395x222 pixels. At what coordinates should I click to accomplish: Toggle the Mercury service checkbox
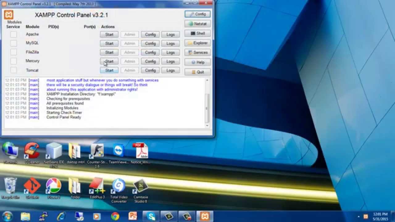tap(14, 61)
